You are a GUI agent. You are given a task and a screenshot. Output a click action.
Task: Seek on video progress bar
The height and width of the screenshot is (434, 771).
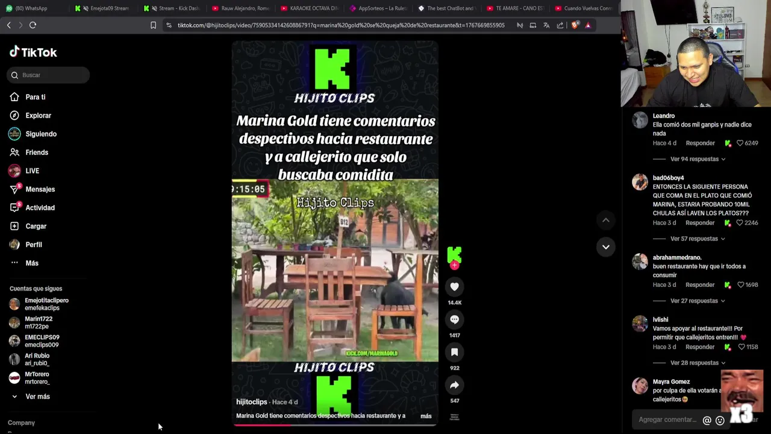click(x=335, y=425)
